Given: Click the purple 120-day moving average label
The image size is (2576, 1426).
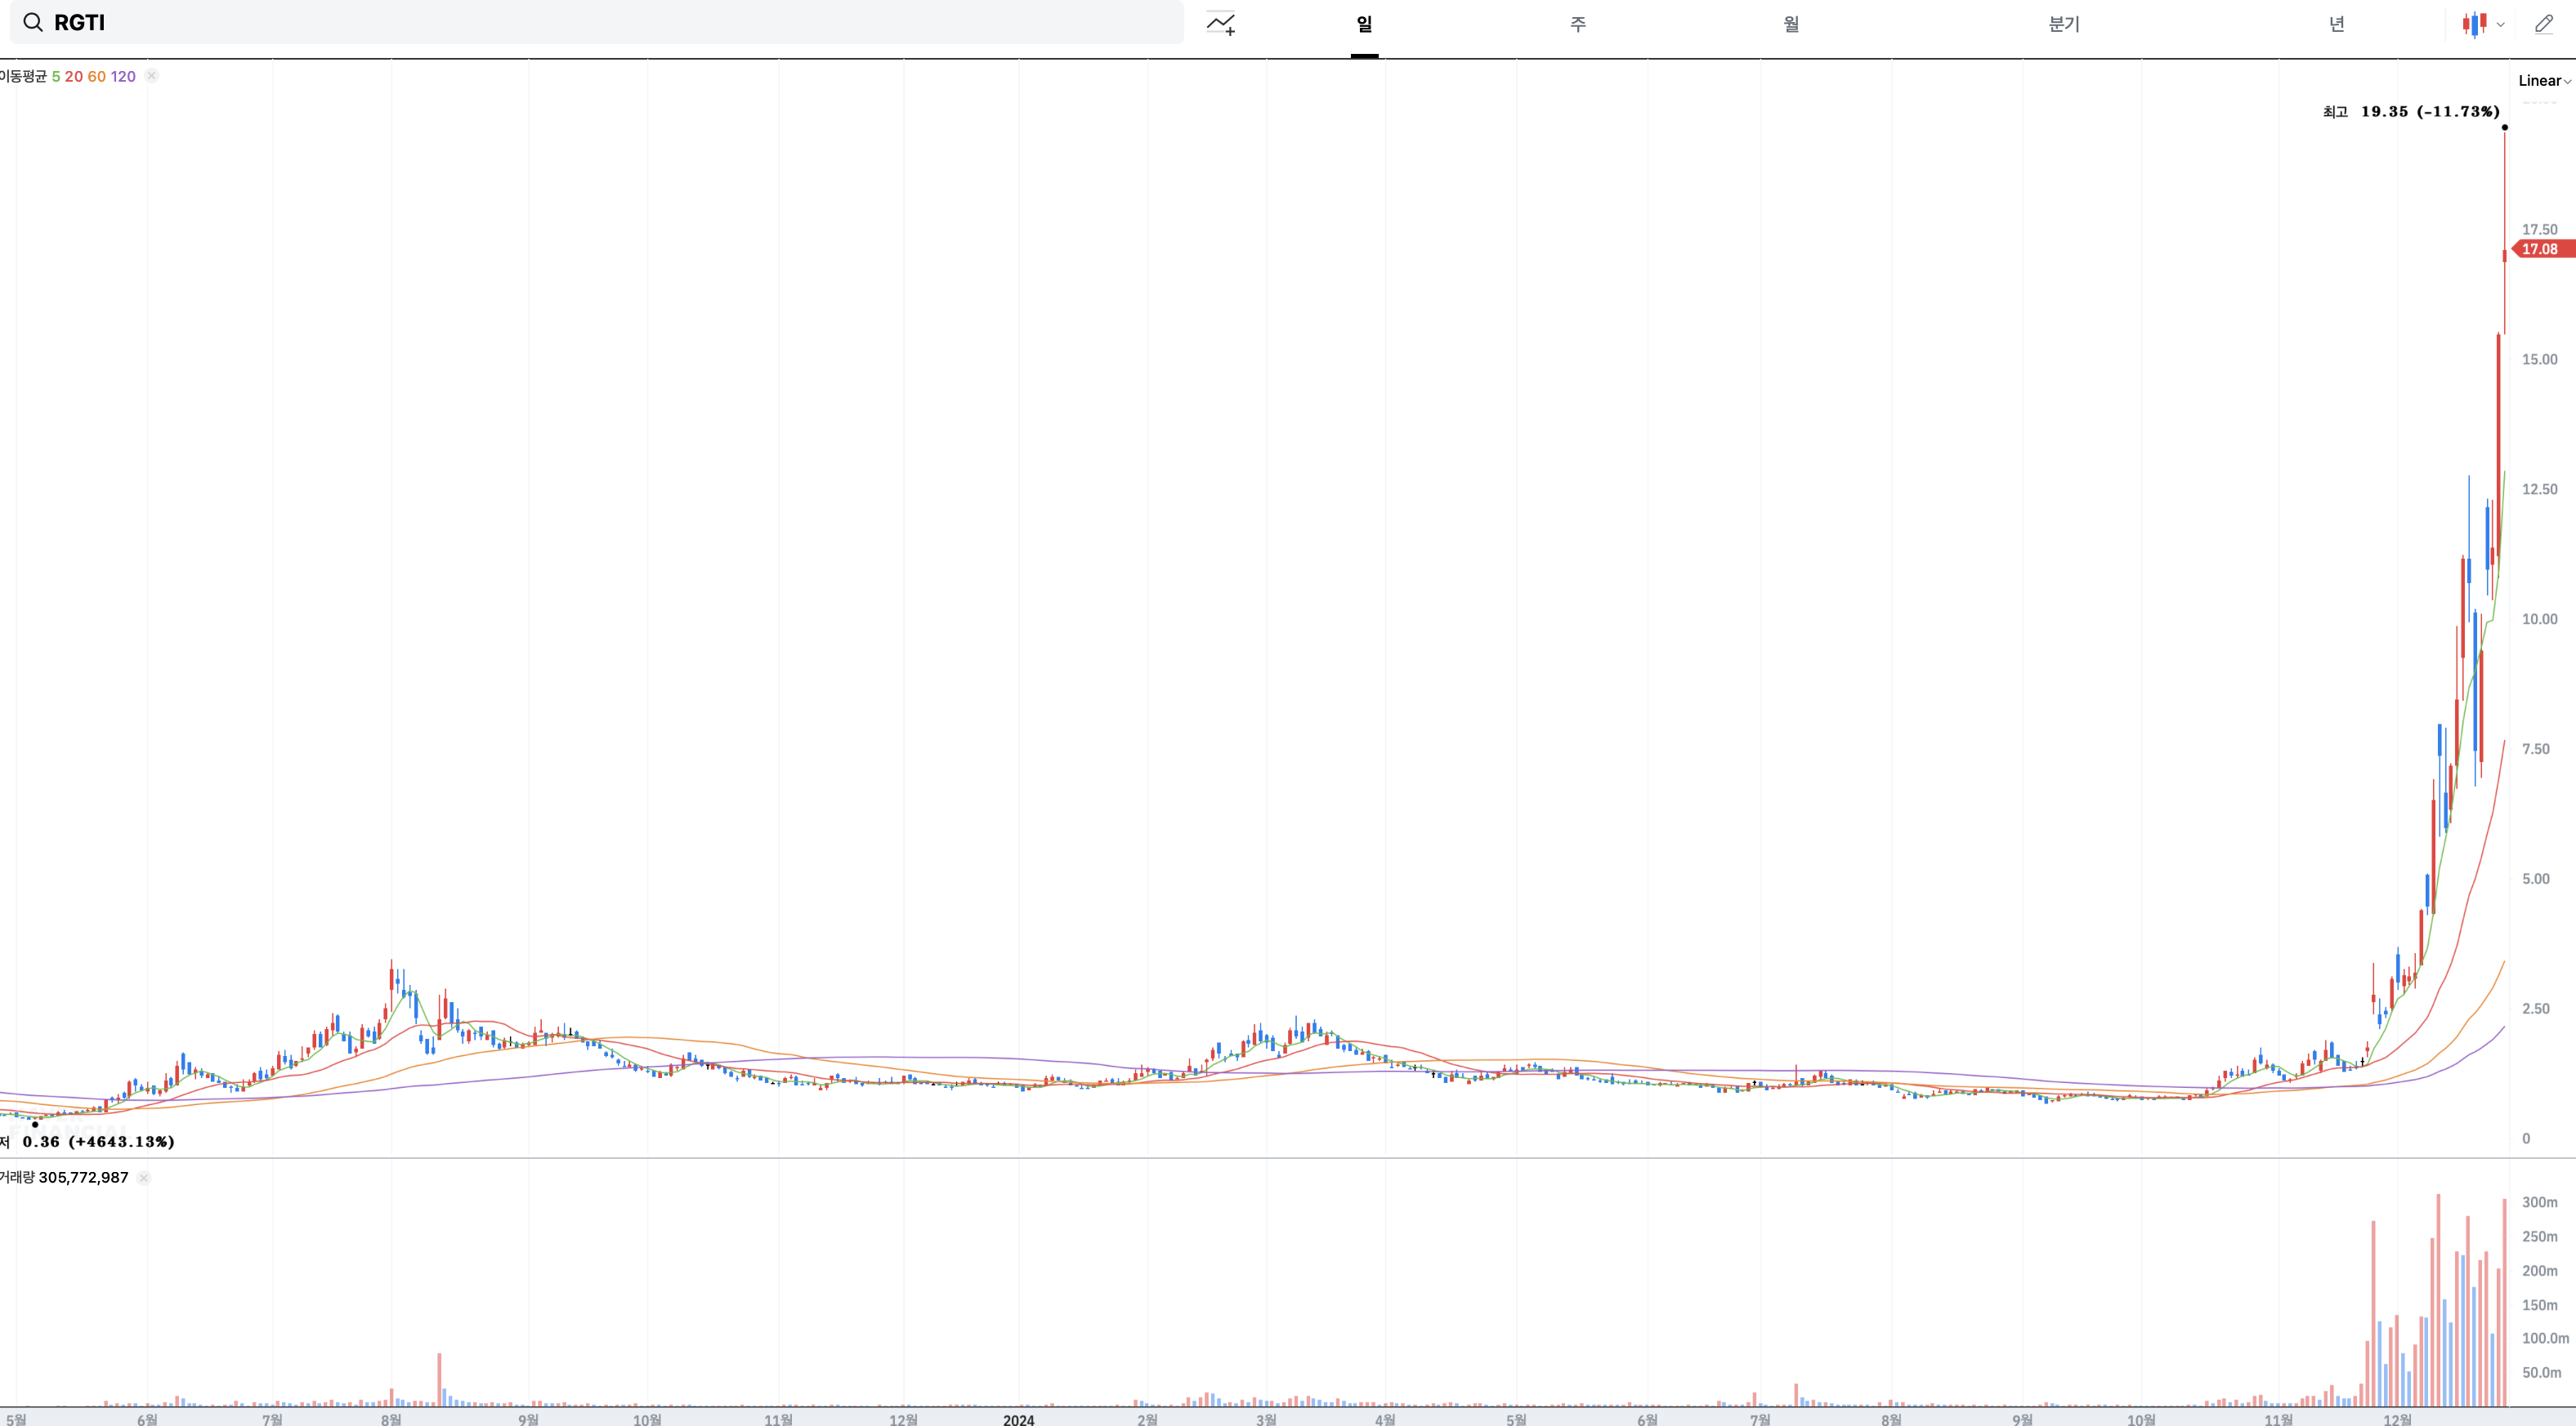Looking at the screenshot, I should [123, 76].
